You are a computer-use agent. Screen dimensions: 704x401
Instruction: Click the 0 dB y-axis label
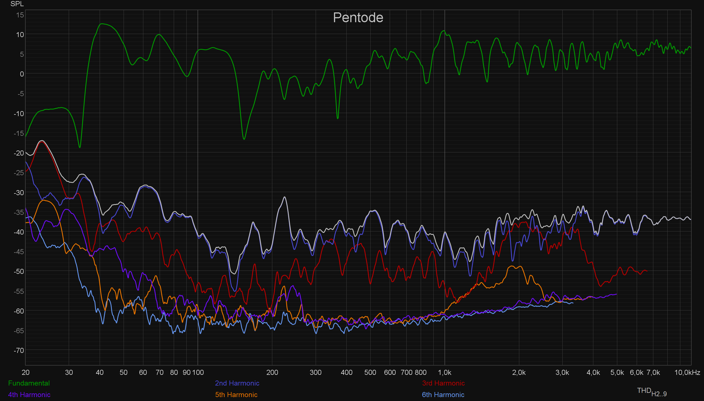pyautogui.click(x=22, y=74)
